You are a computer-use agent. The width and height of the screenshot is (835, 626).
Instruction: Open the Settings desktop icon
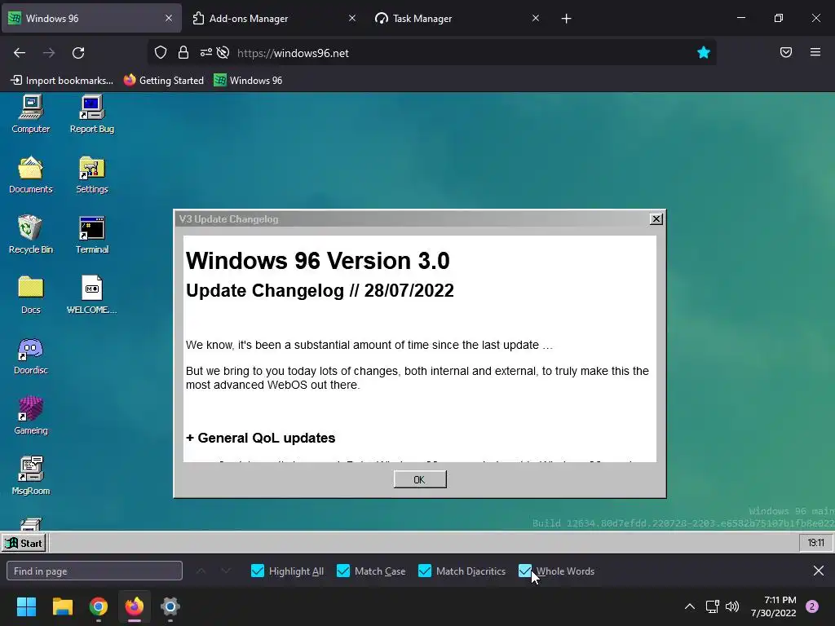click(x=91, y=174)
